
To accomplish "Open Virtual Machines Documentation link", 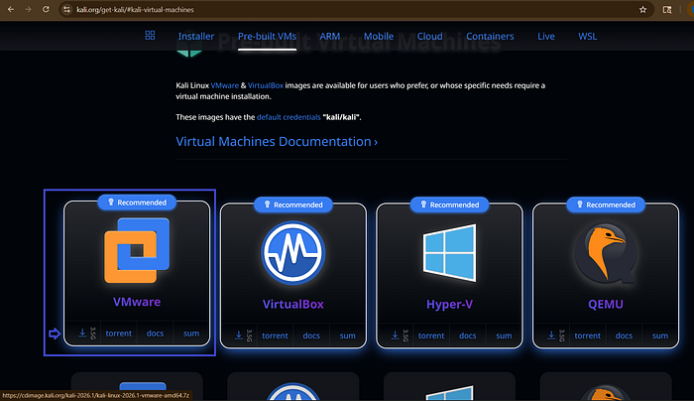I will click(x=277, y=142).
